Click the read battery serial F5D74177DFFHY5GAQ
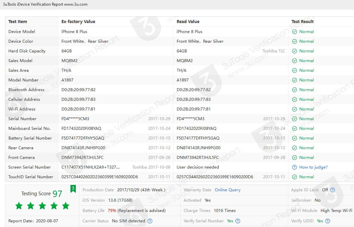 (x=198, y=138)
